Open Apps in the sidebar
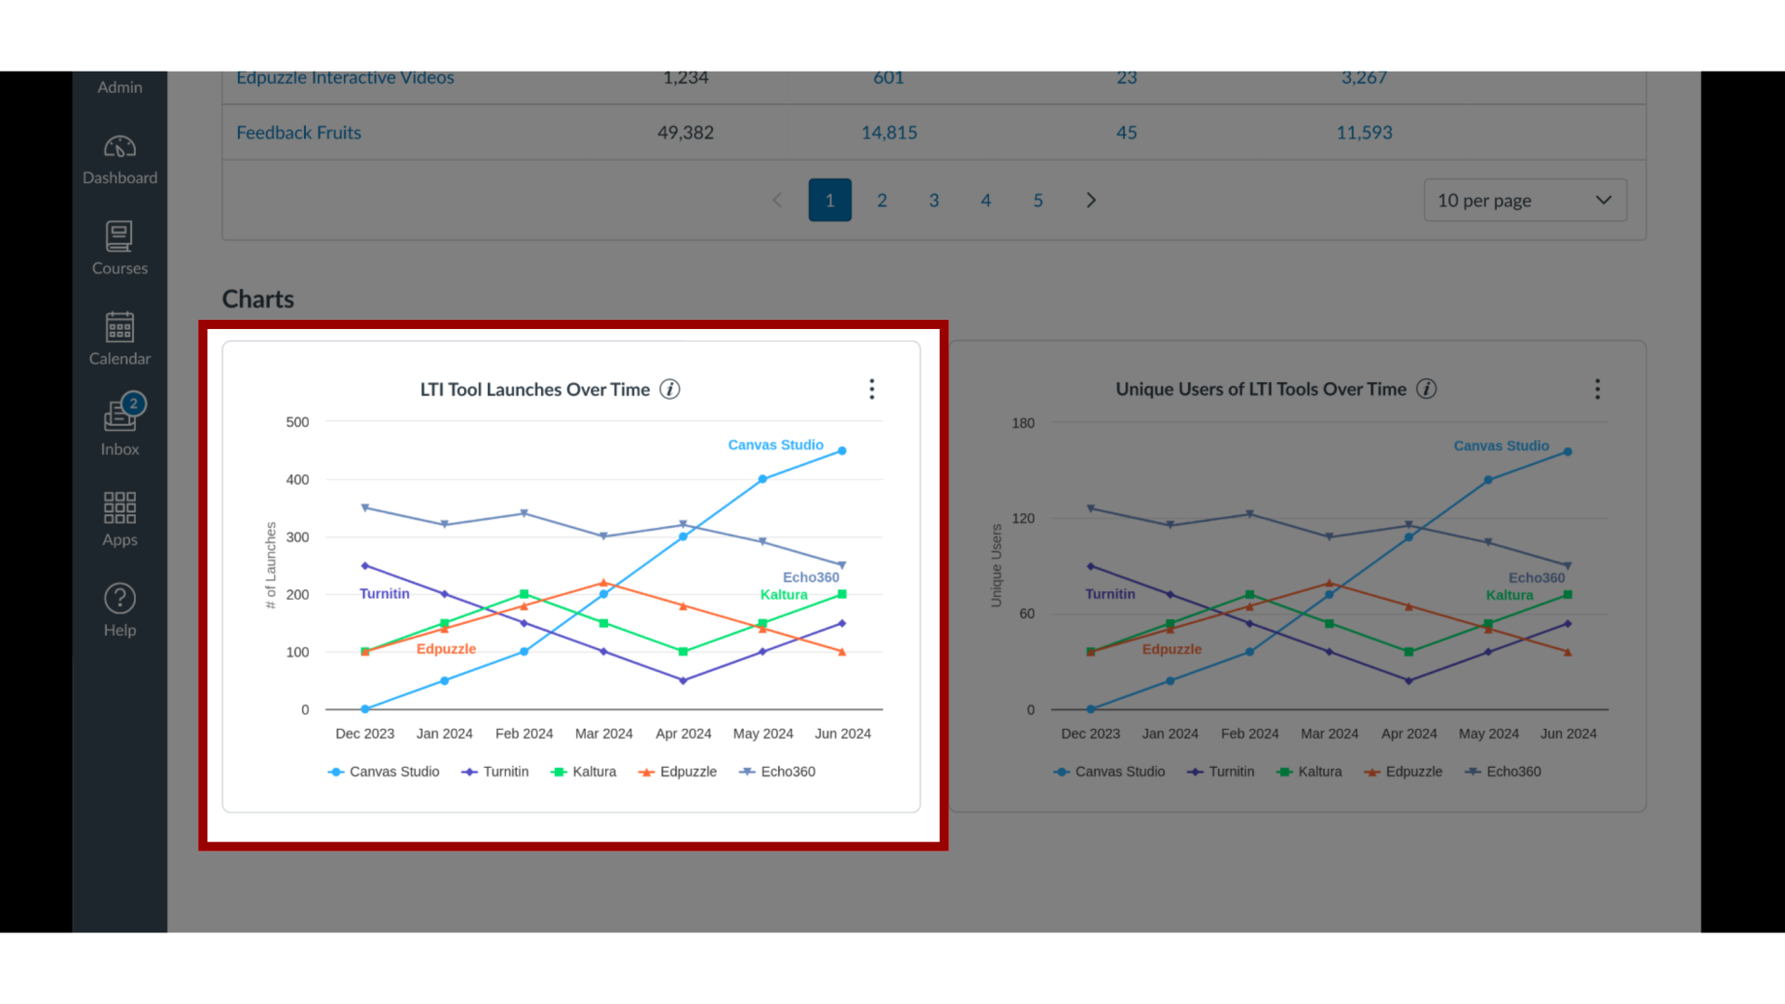1785x1004 pixels. 120,521
